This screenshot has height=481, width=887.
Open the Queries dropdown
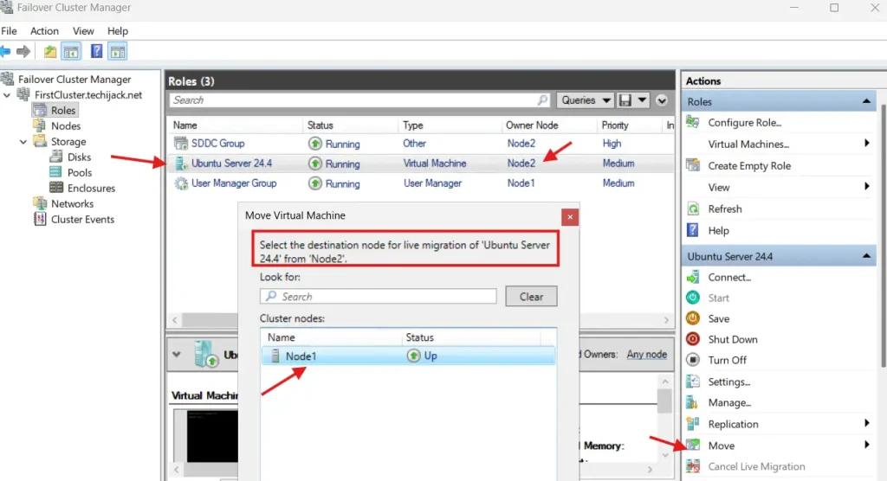point(586,100)
